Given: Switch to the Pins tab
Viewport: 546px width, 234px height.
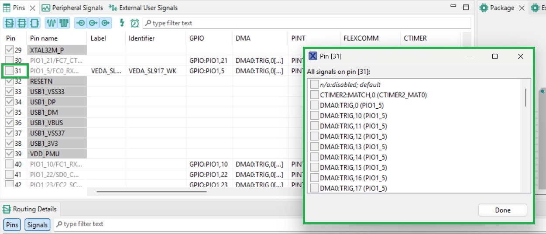Looking at the screenshot, I should [19, 8].
